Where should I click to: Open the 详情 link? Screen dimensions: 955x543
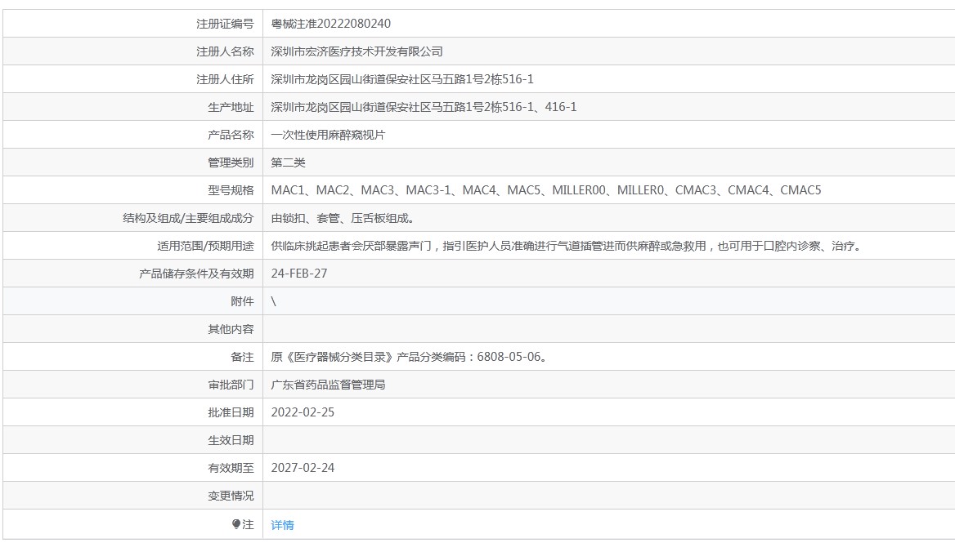click(x=282, y=525)
